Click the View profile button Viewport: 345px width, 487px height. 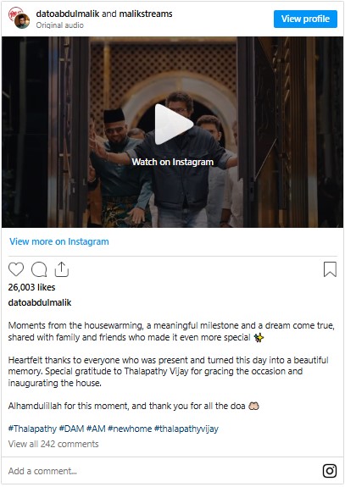(x=305, y=19)
